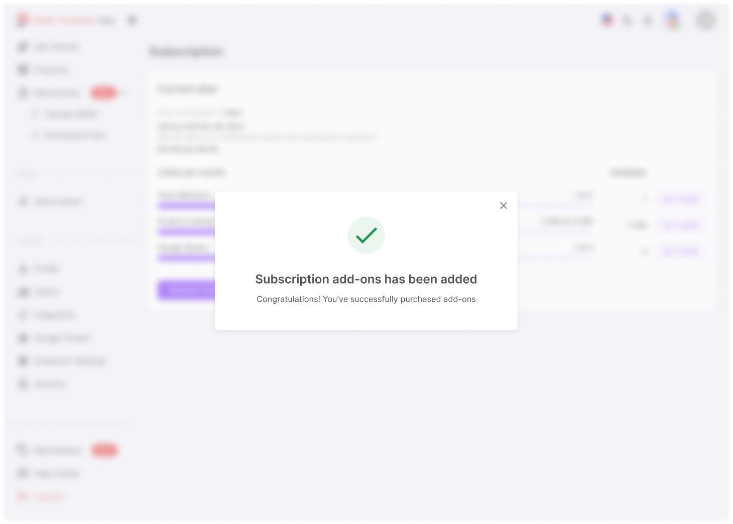The width and height of the screenshot is (733, 524).
Task: Open the notifications icon in the top bar
Action: 647,21
